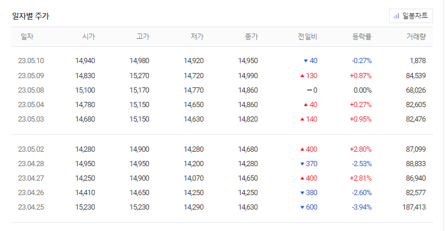Click the red up arrow in 23.05.02 row
Screen dimensions: 447x231
click(302, 149)
